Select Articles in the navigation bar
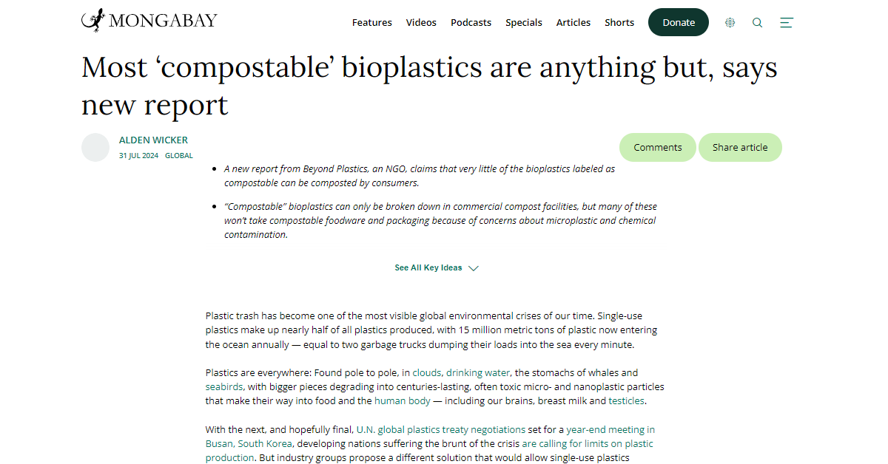The image size is (888, 464). pos(573,22)
